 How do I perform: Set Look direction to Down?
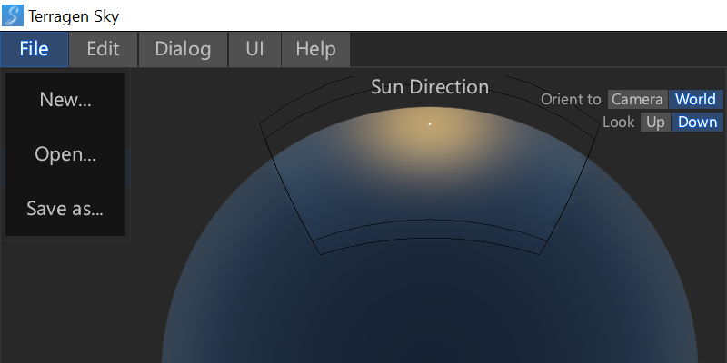point(697,123)
